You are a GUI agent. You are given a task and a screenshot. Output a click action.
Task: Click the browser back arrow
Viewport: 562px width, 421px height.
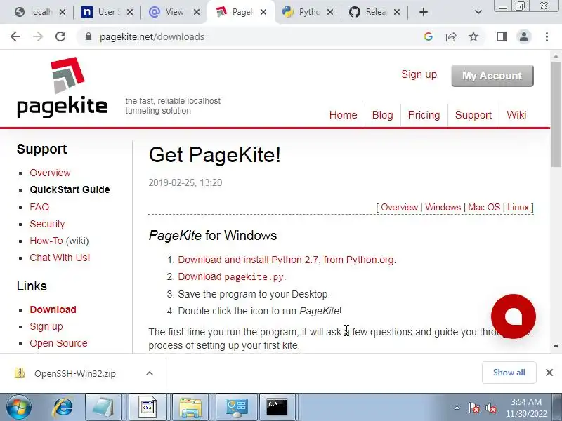click(x=15, y=36)
